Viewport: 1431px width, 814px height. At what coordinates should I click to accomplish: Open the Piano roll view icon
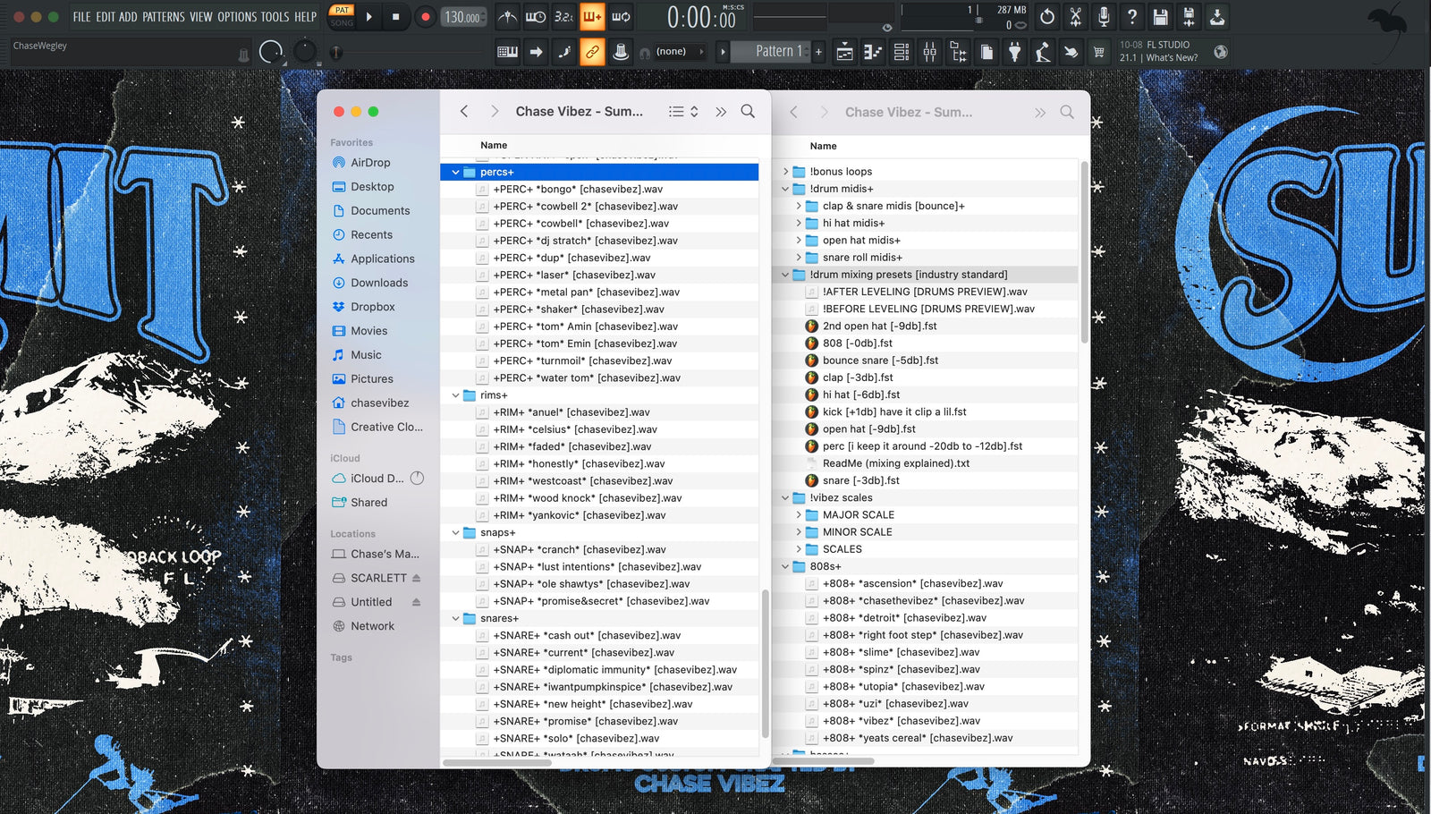[x=873, y=53]
